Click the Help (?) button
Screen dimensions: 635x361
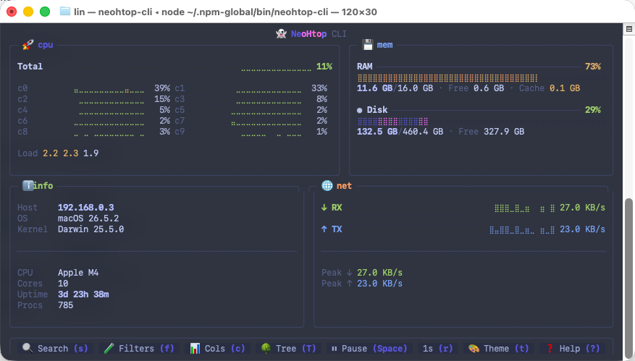tap(573, 349)
